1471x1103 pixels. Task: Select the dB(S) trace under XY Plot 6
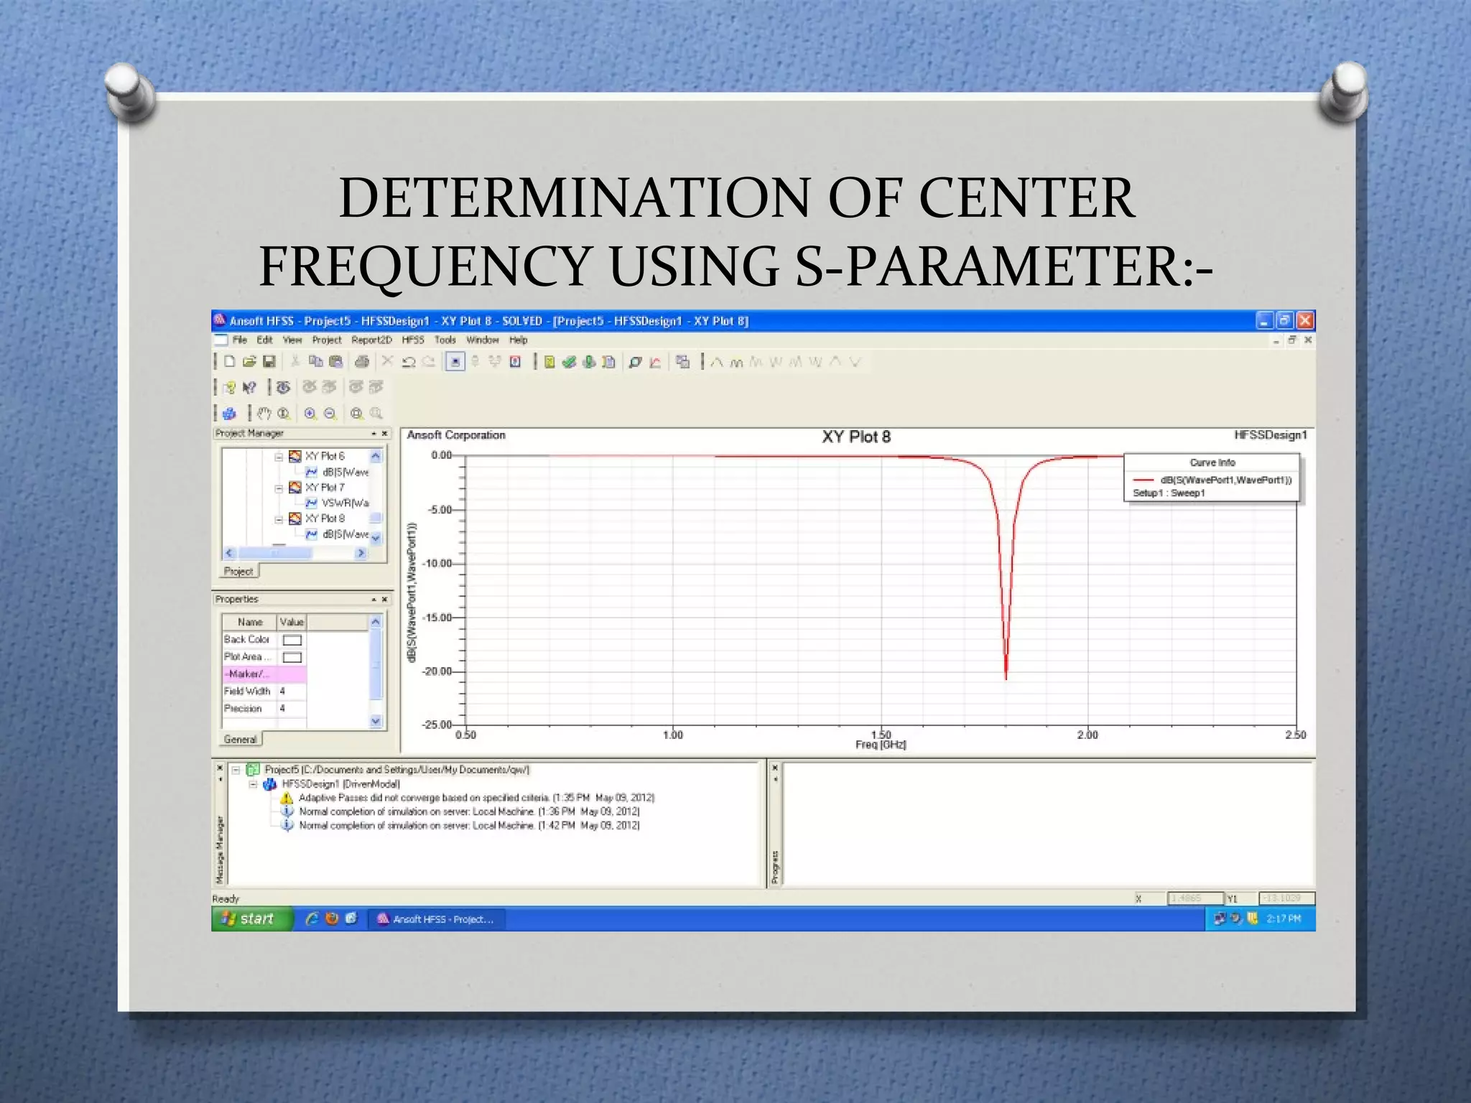[x=338, y=473]
